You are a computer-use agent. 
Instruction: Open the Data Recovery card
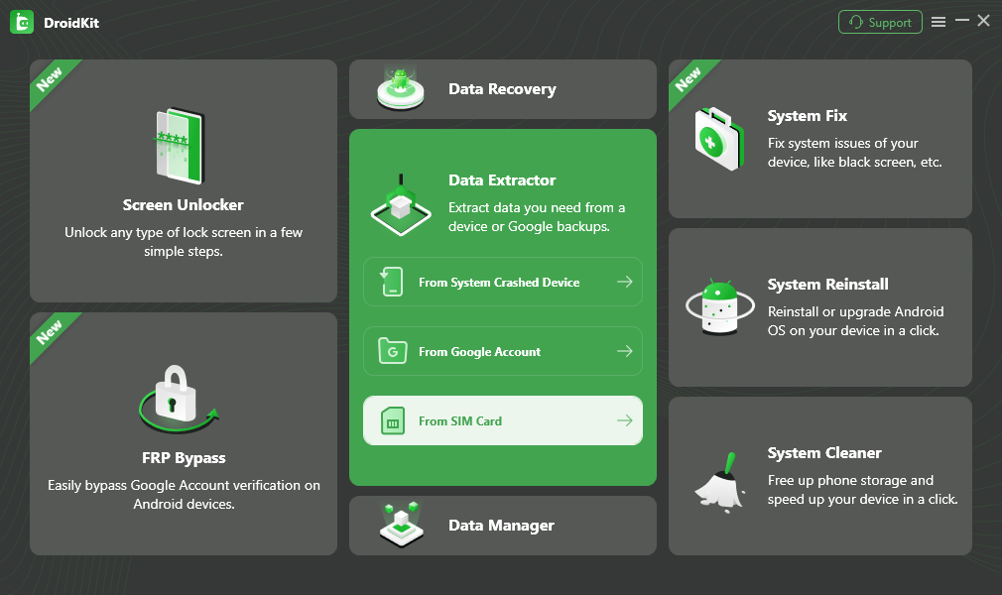click(x=503, y=89)
